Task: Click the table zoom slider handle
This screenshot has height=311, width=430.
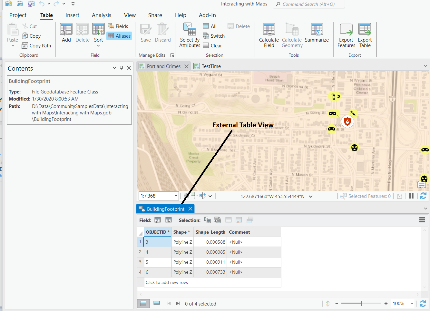Action: pos(361,304)
